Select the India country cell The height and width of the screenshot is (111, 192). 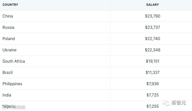[x=7, y=95]
